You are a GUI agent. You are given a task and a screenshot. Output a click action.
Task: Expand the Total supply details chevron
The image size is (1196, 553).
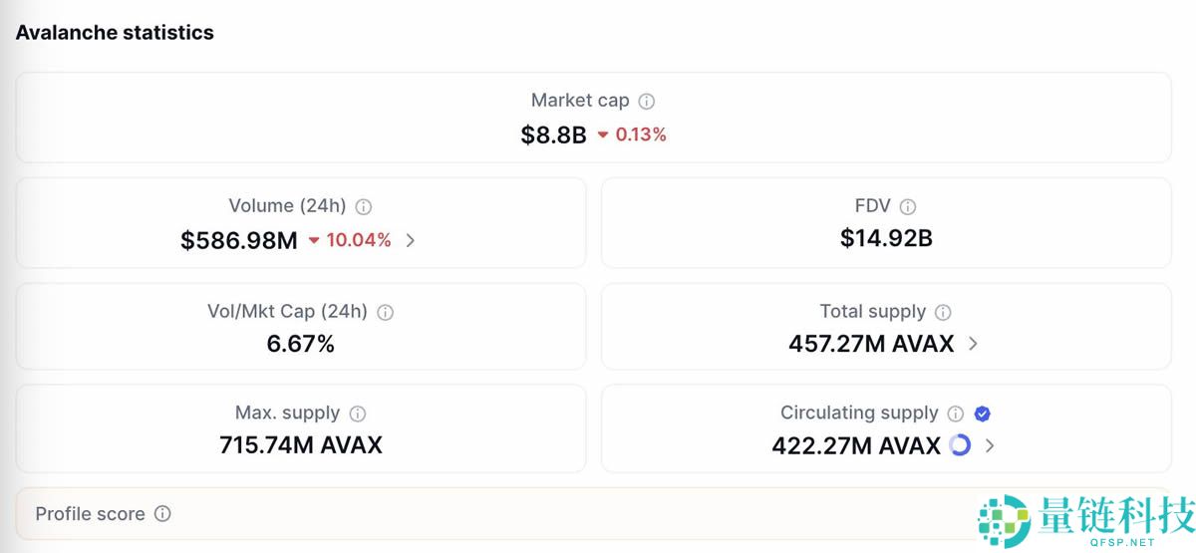pos(974,344)
